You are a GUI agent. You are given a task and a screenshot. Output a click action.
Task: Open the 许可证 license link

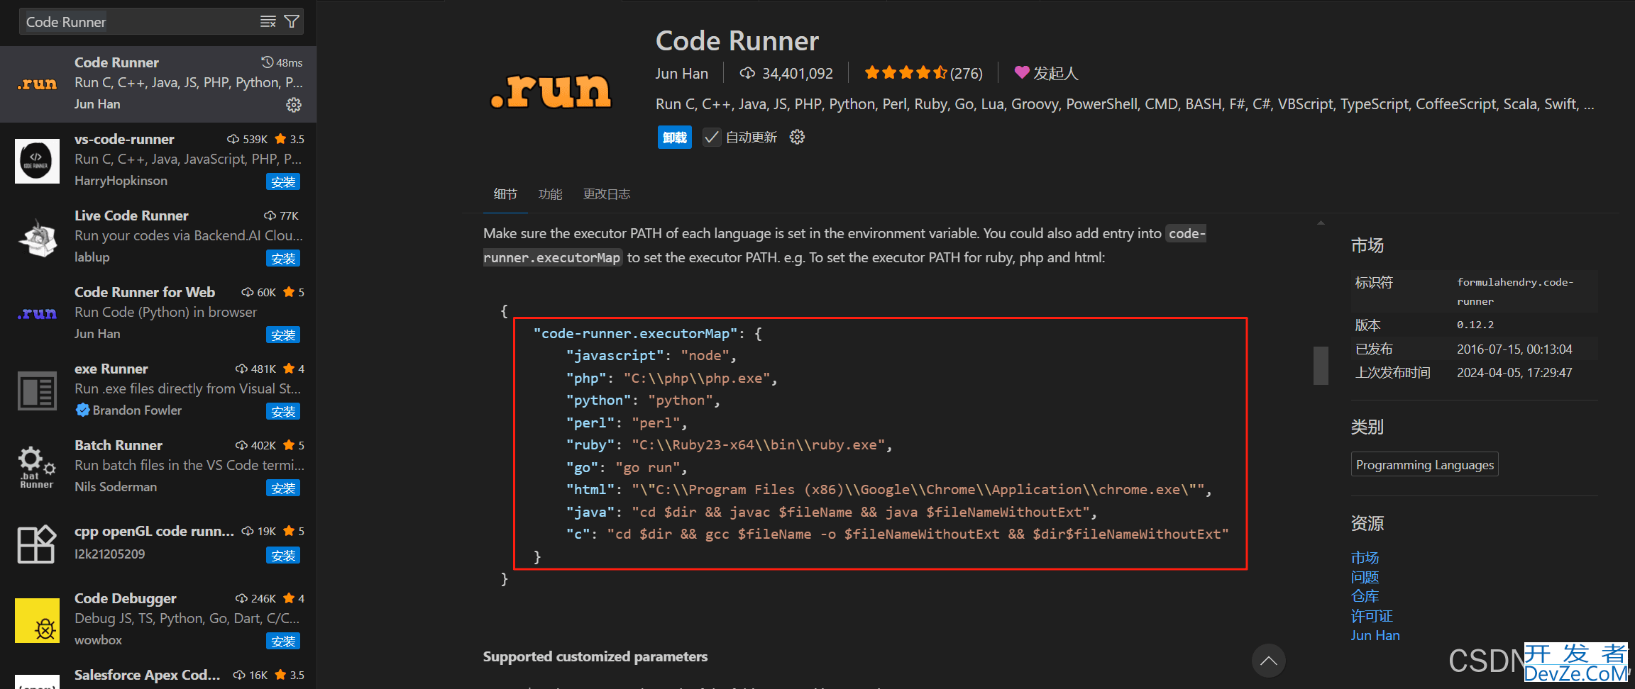click(x=1372, y=616)
